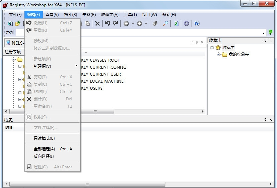Select the KEY_CURRENT_CONFIG entry
The image size is (277, 188).
[103, 67]
